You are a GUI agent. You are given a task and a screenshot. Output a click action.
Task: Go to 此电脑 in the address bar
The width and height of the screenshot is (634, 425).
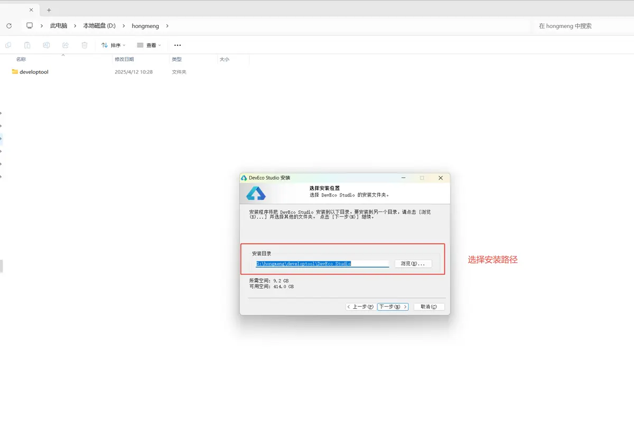(59, 26)
